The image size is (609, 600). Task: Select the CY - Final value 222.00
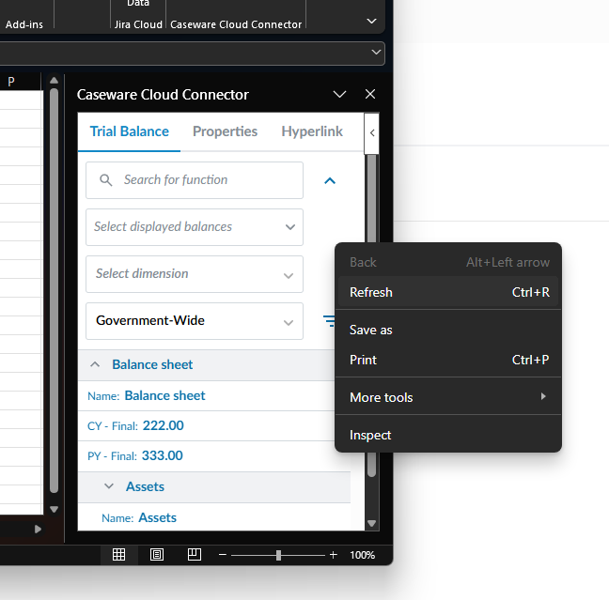pos(164,425)
